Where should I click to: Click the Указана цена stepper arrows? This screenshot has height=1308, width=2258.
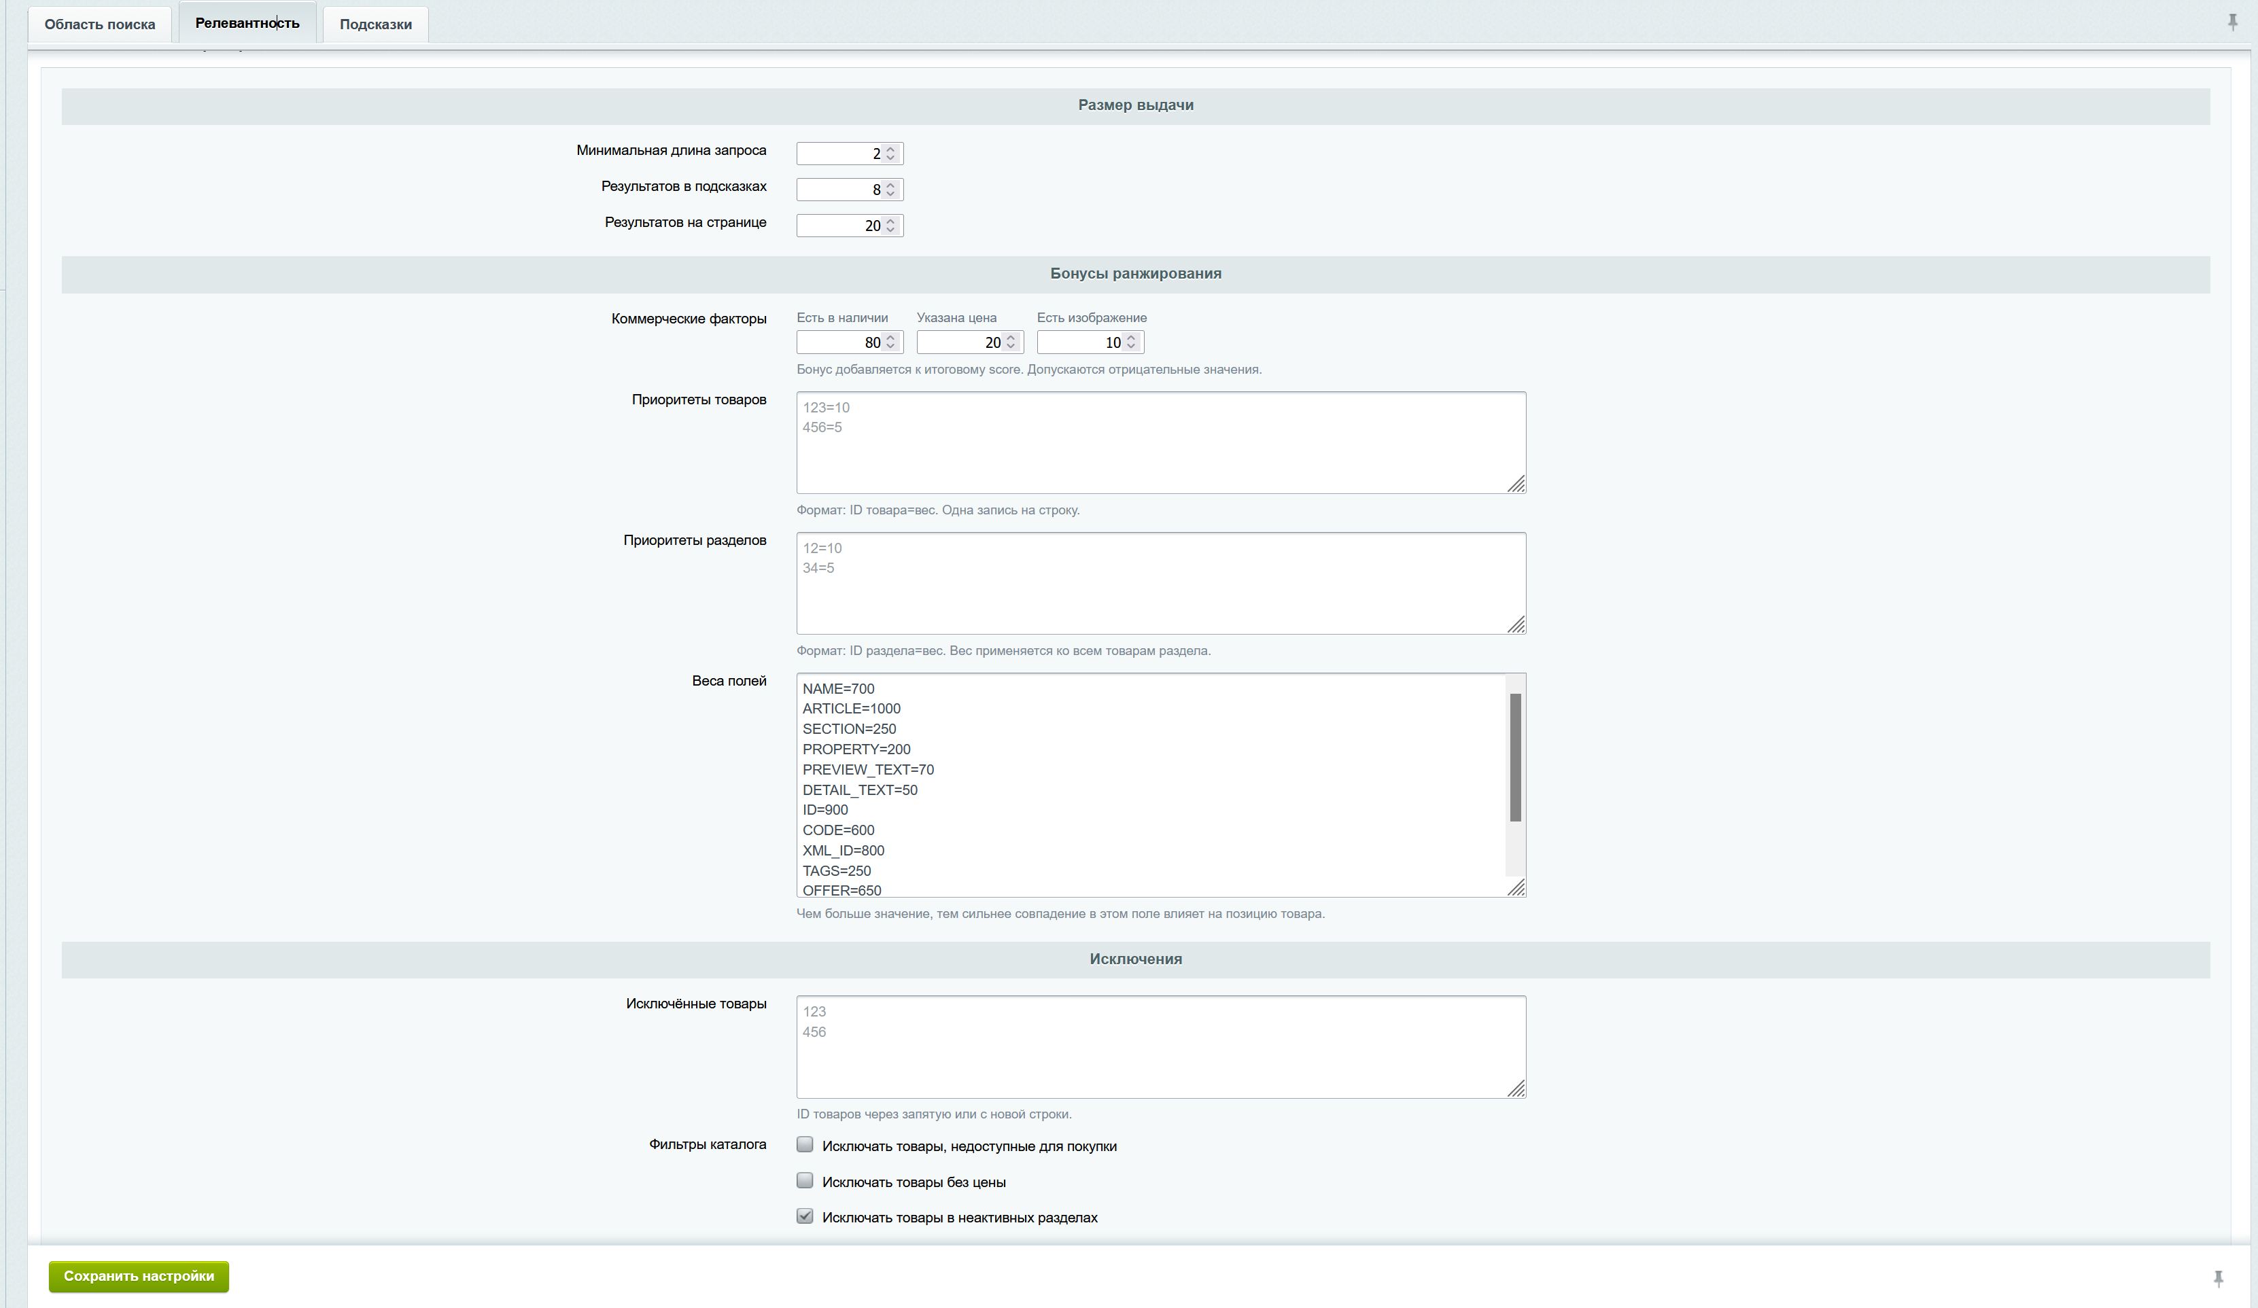click(1011, 341)
